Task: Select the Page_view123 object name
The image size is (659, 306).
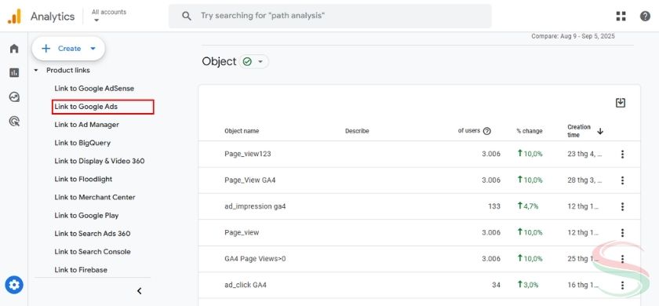Action: coord(248,154)
